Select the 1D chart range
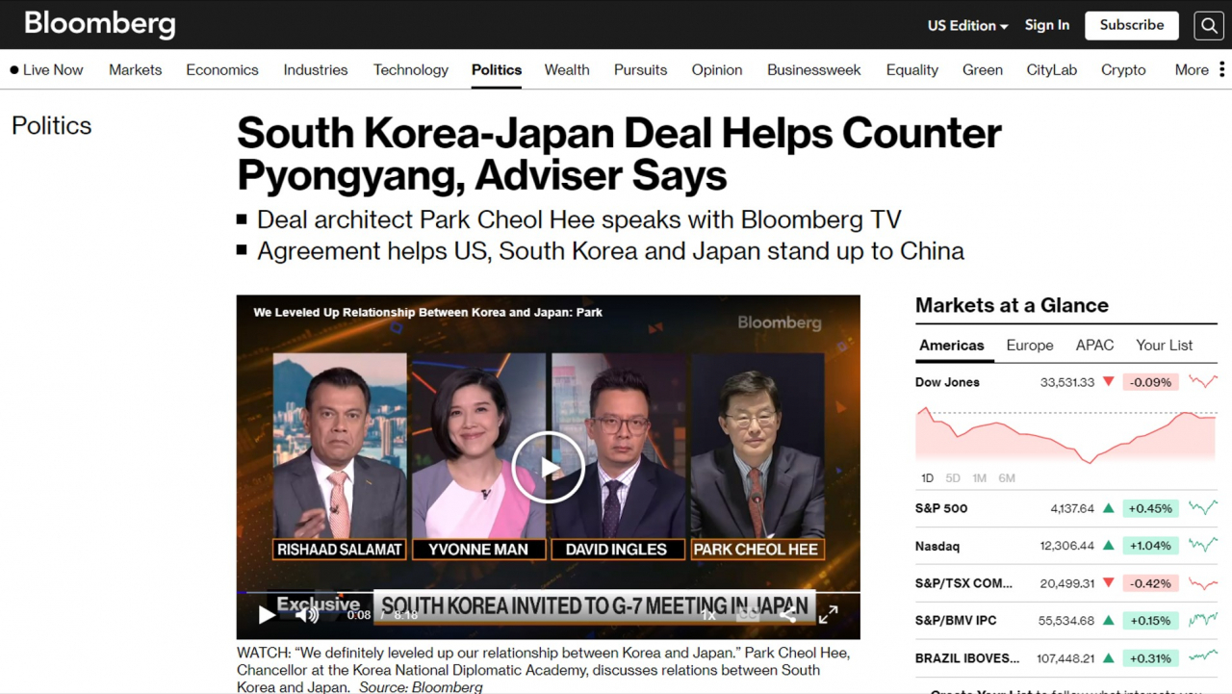Viewport: 1232px width, 694px height. tap(927, 478)
